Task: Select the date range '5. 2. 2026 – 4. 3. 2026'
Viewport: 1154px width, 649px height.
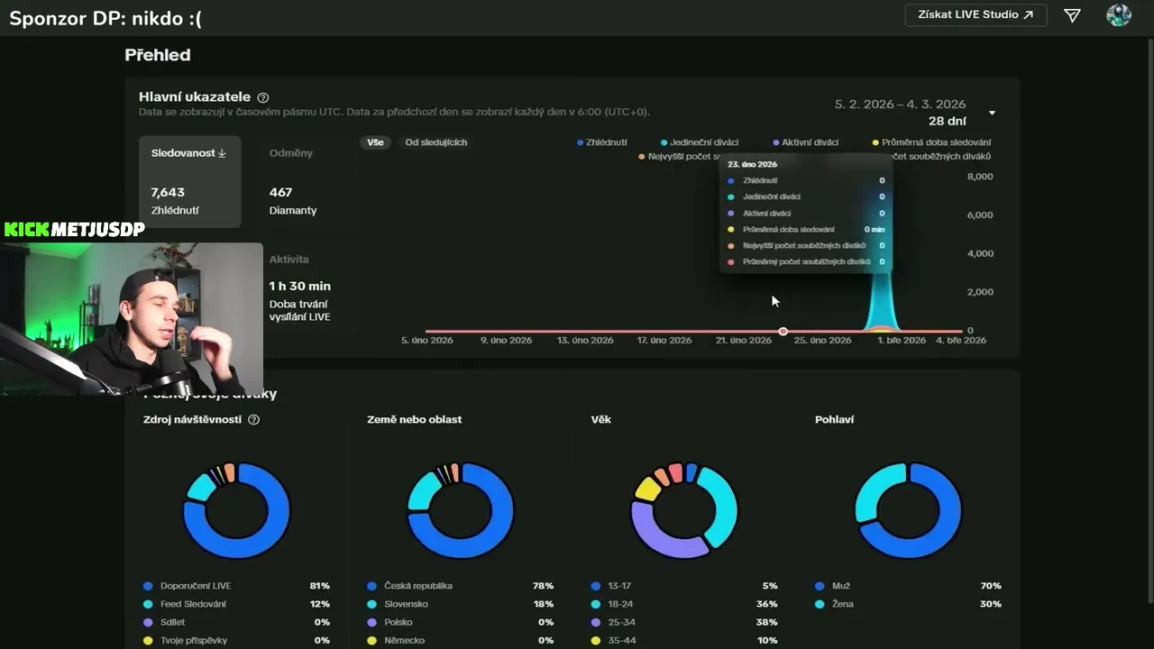Action: pyautogui.click(x=900, y=105)
